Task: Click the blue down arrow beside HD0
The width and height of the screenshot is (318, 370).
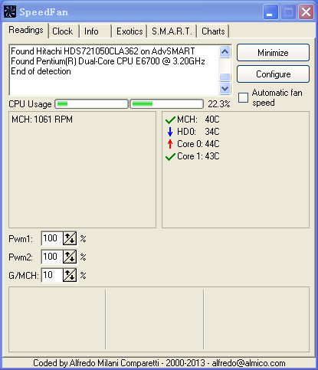Action: (170, 132)
